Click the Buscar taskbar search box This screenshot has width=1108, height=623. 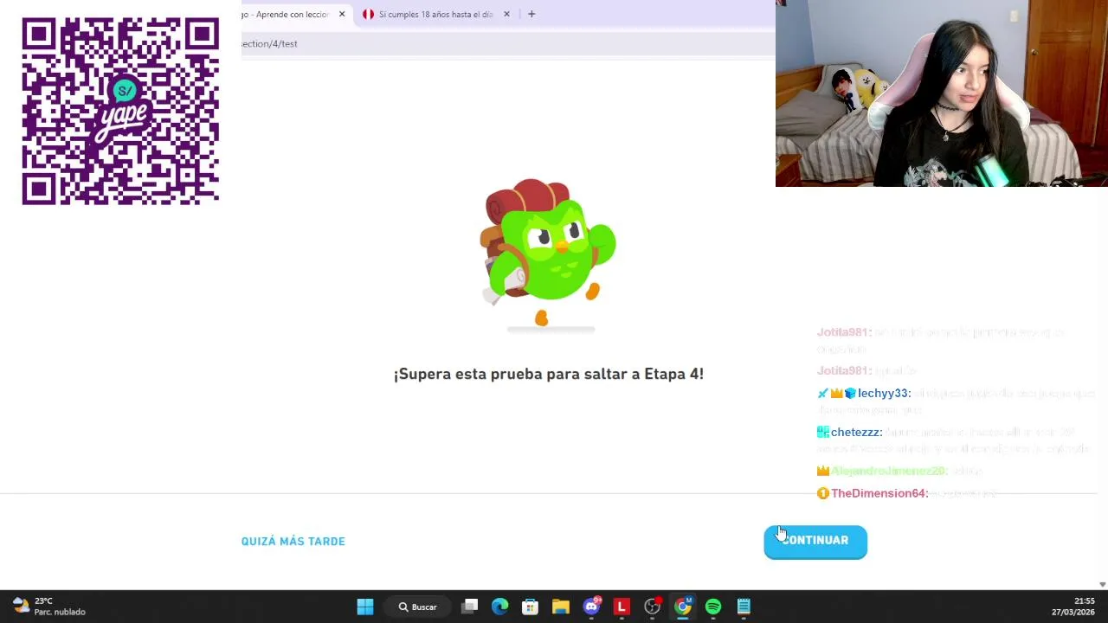418,607
